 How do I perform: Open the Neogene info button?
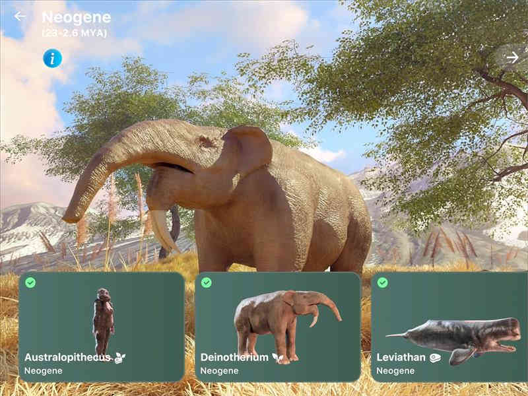(x=53, y=58)
